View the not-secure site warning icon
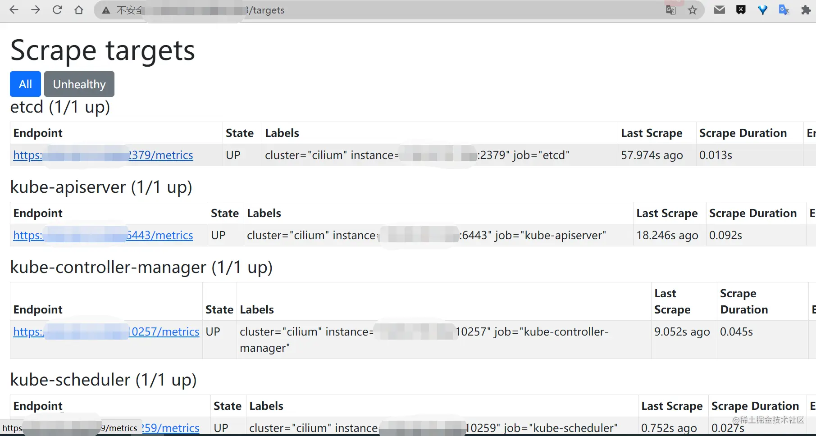This screenshot has height=436, width=816. click(x=106, y=10)
